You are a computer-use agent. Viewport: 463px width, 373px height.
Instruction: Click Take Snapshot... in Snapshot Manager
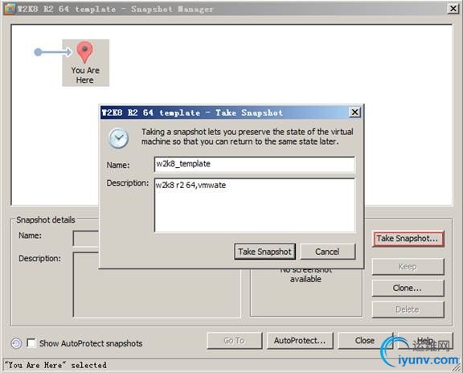(x=408, y=239)
